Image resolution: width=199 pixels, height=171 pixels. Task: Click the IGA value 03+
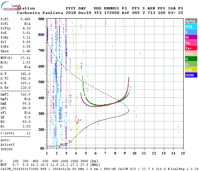[172, 13]
